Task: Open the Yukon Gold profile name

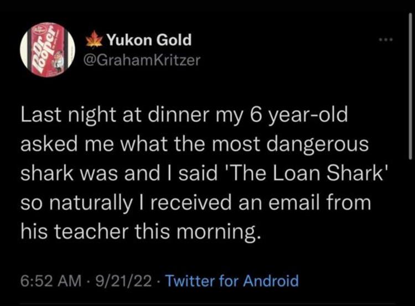Action: 148,40
